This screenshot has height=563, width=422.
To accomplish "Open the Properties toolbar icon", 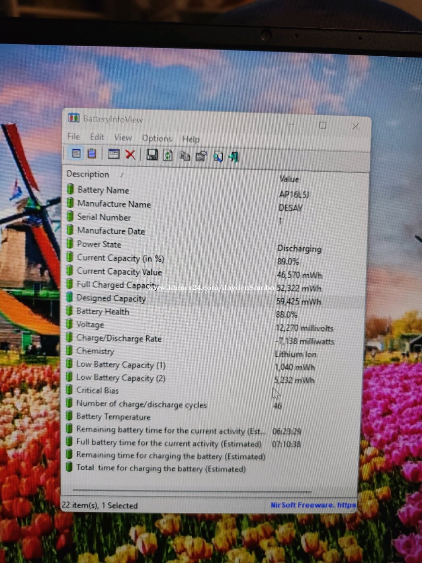I will (x=201, y=156).
